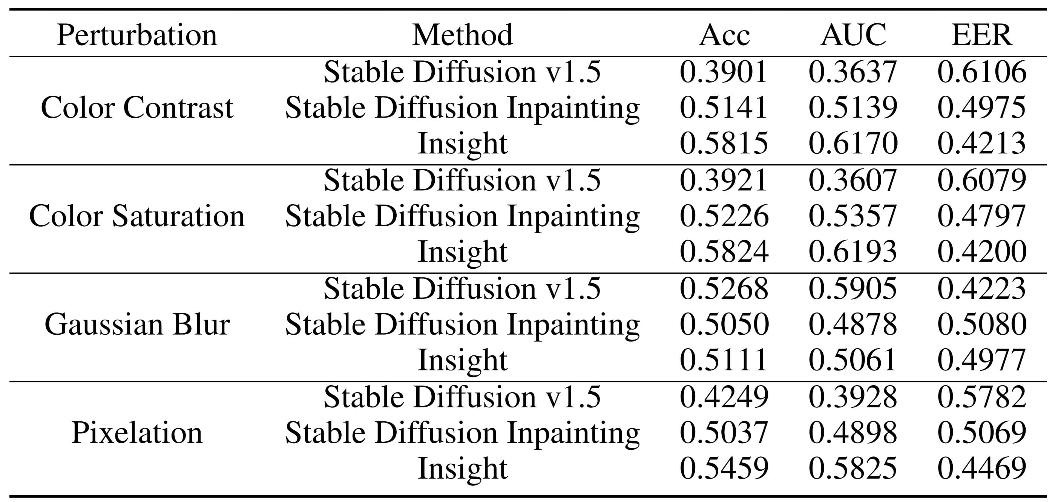Select the AUC value 0.6170
This screenshot has height=502, width=1058.
click(853, 144)
